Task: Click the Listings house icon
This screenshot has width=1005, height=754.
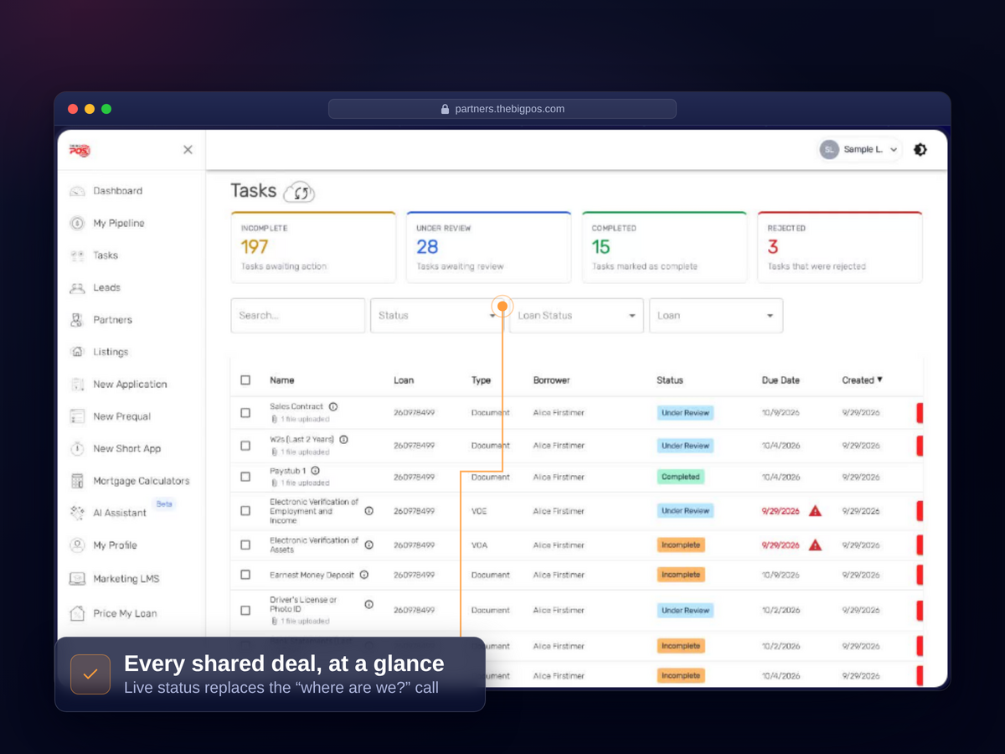Action: pos(77,352)
